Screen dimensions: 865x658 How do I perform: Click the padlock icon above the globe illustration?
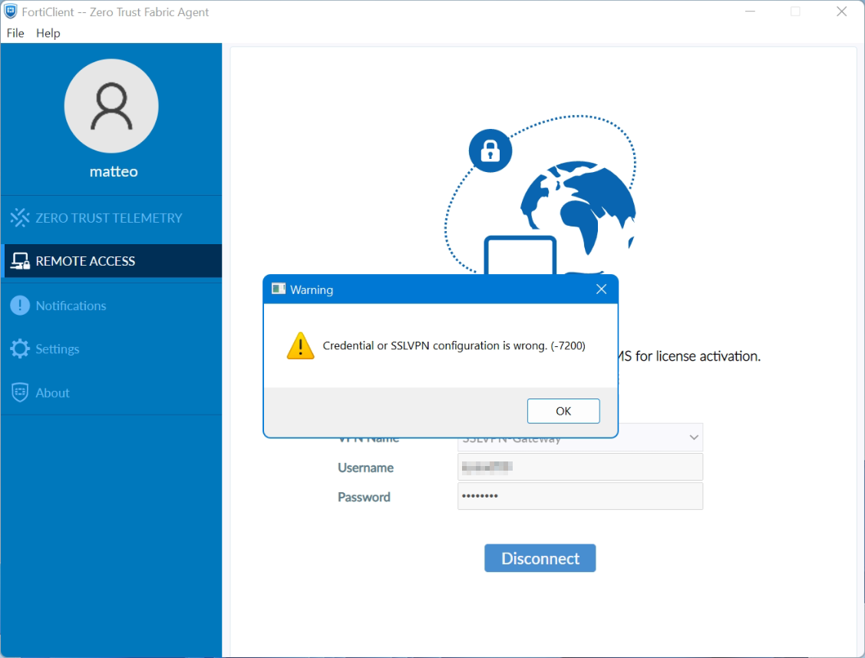pyautogui.click(x=490, y=150)
